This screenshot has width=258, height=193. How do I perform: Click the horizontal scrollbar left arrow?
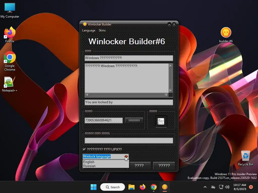87,95
